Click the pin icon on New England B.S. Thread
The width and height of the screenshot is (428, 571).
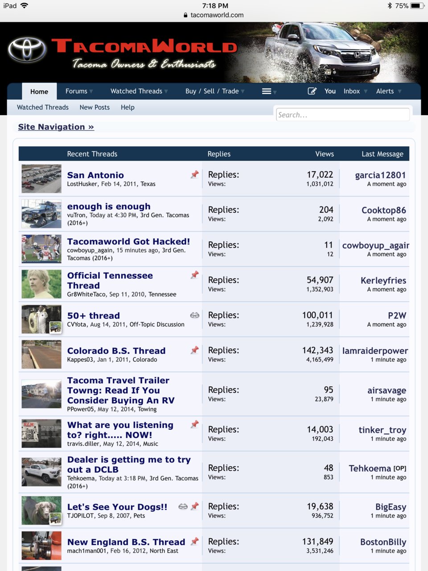194,542
